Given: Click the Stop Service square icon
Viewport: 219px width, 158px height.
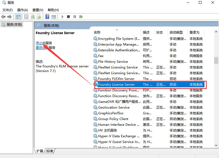Looking at the screenshot, I should coord(68,17).
